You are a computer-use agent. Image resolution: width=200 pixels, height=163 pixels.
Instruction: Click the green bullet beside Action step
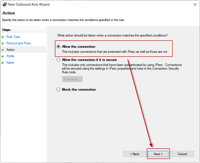coord(3,50)
